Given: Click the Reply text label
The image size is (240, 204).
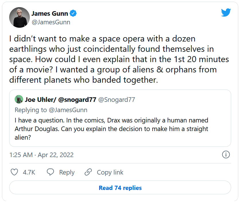Looking at the screenshot, I should click(x=67, y=173).
